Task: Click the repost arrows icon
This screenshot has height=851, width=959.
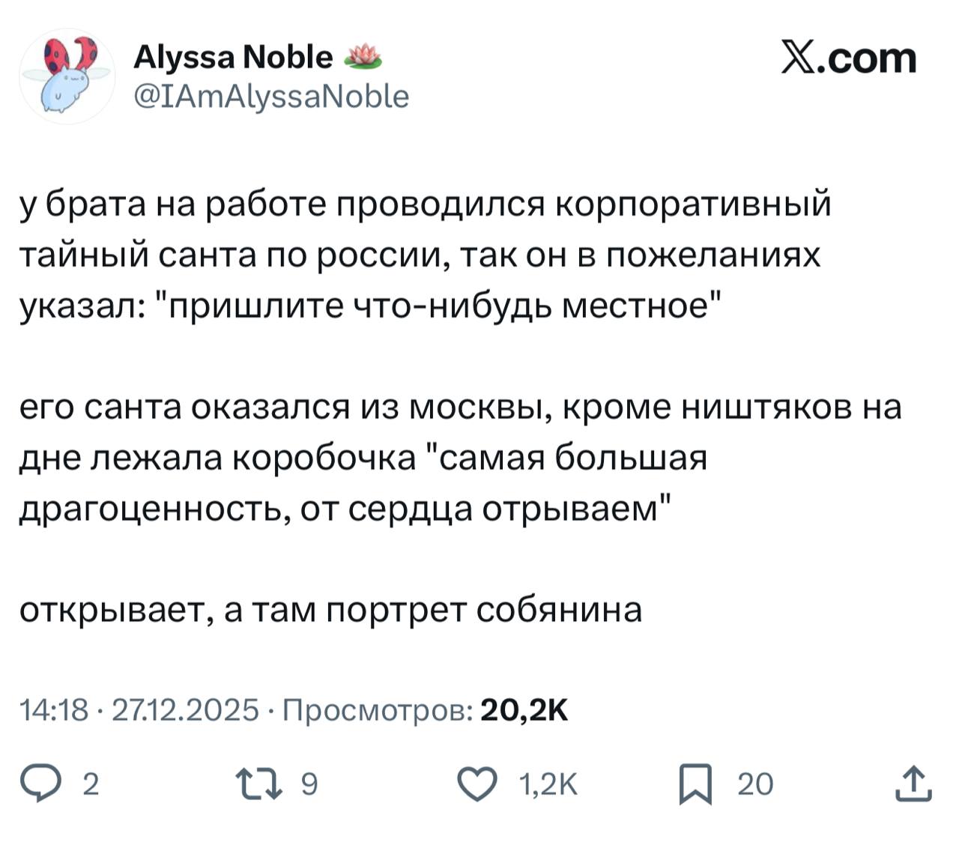Action: click(258, 784)
